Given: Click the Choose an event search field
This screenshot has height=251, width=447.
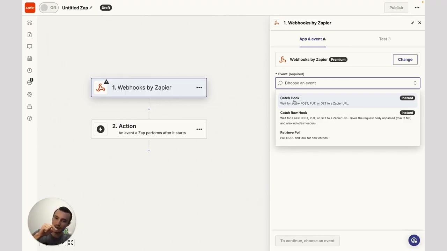Looking at the screenshot, I should [x=348, y=83].
